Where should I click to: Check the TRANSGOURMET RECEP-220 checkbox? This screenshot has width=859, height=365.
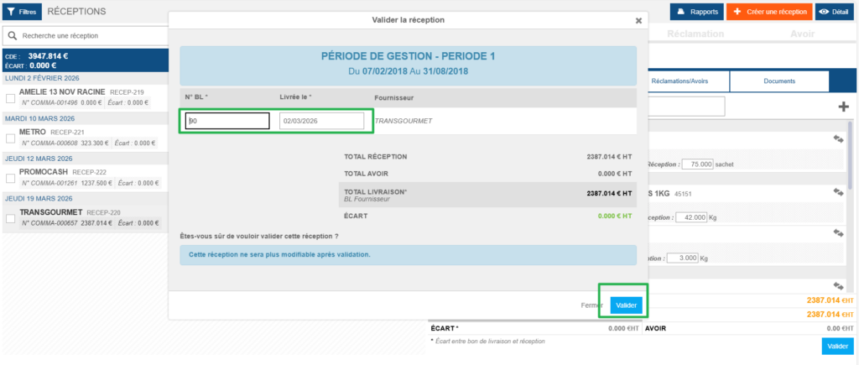tap(10, 218)
